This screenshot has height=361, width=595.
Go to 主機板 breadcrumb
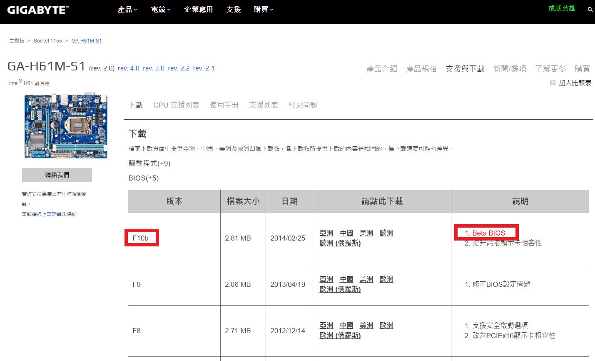click(17, 41)
